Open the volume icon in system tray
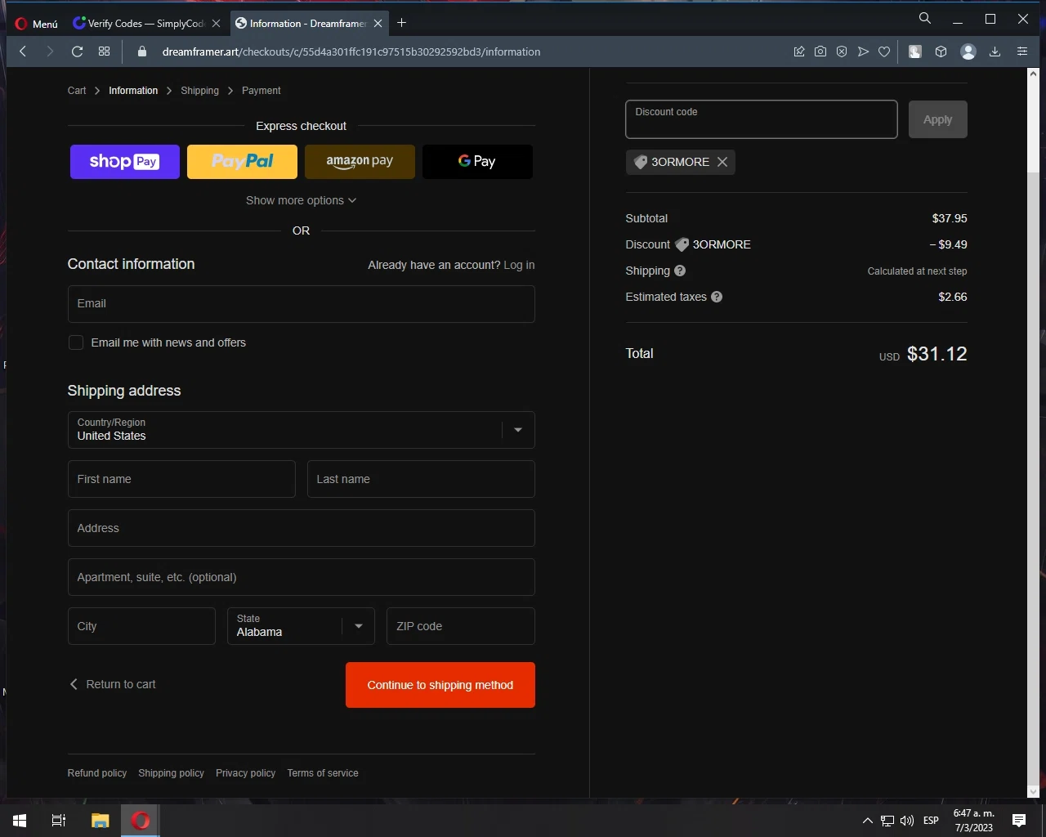 [x=907, y=821]
